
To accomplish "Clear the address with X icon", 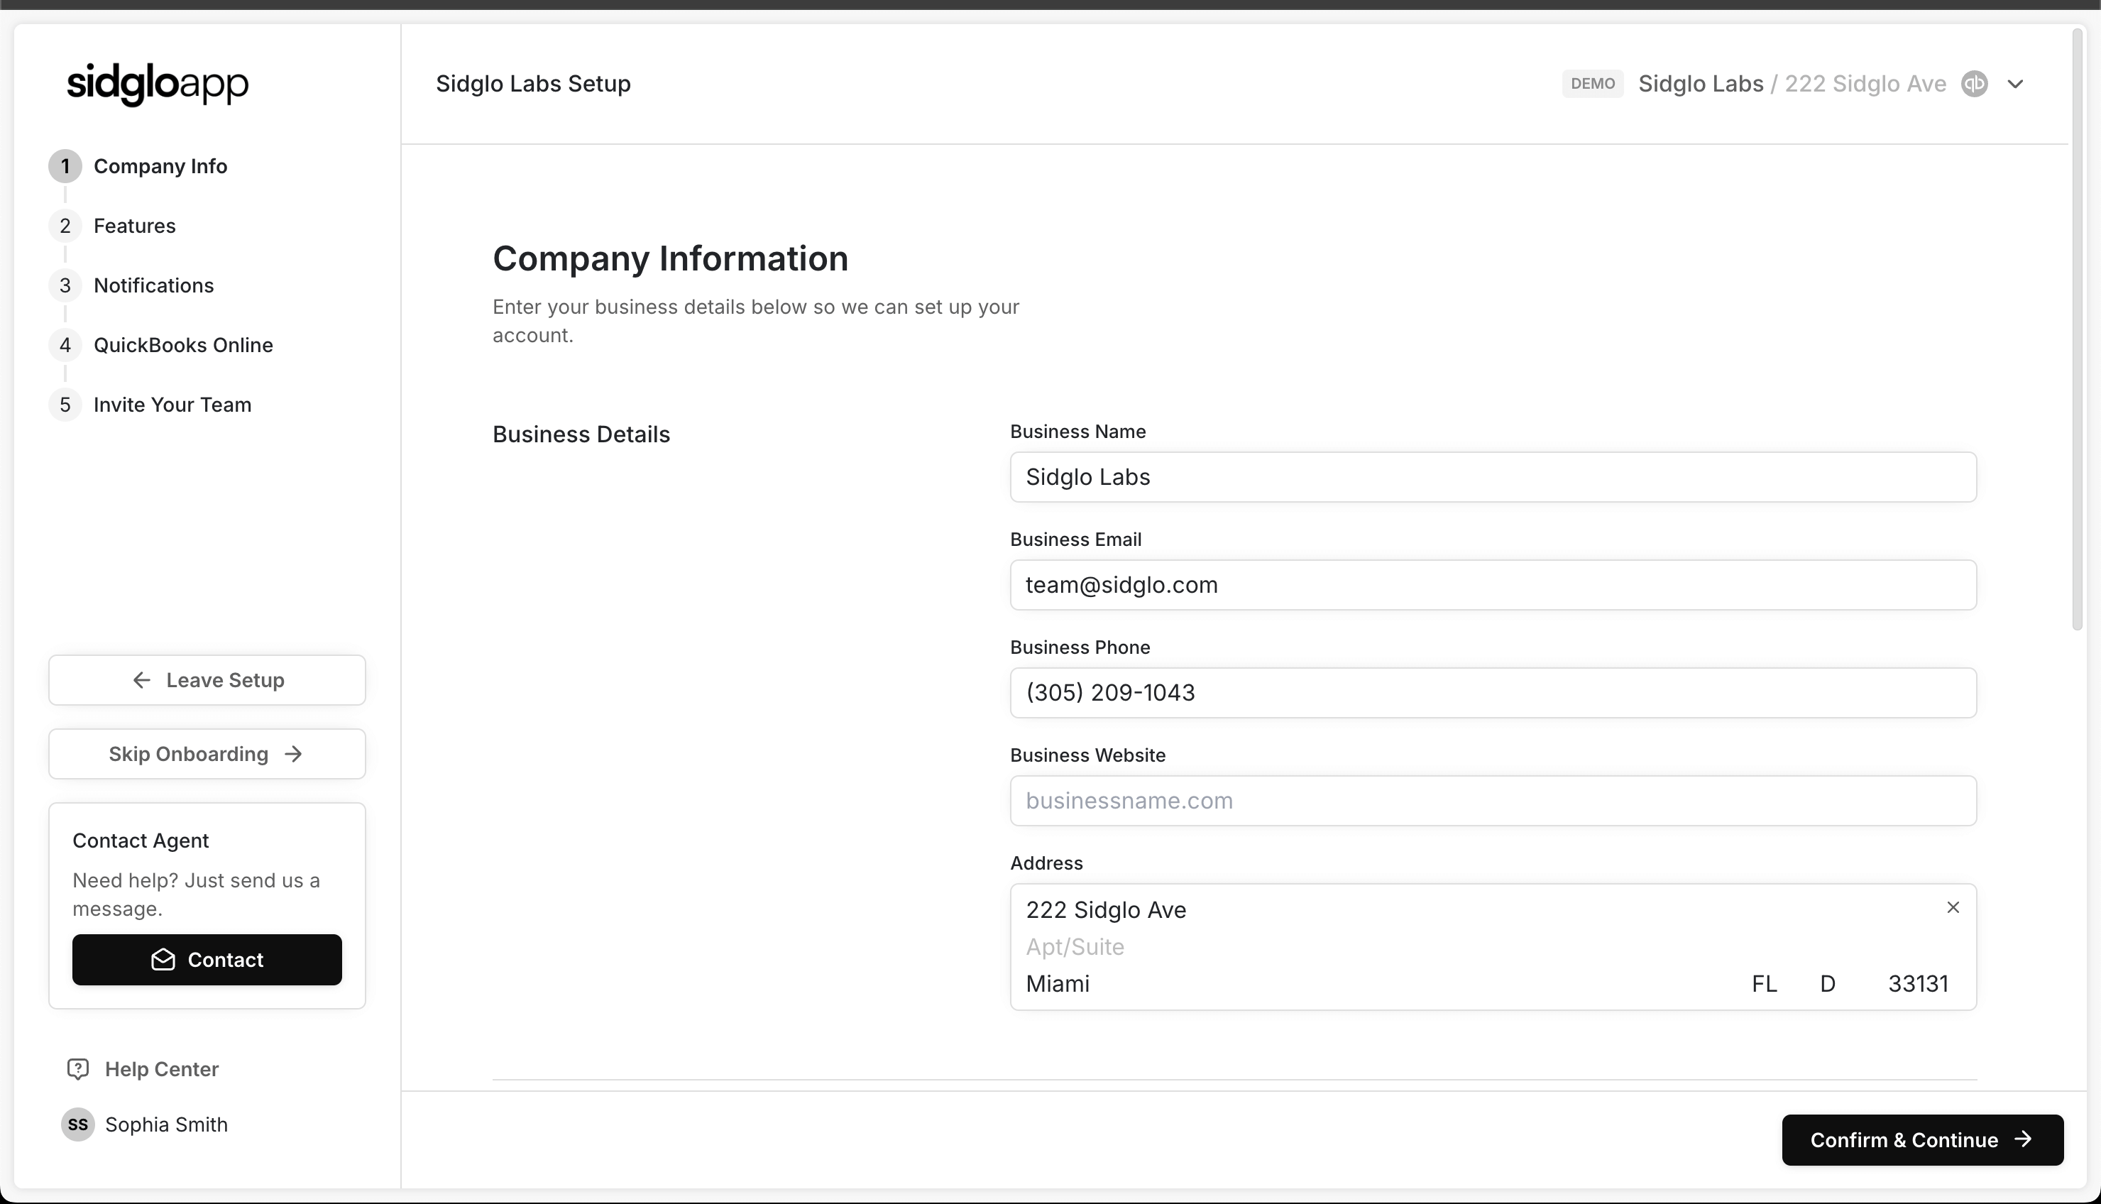I will (x=1952, y=907).
